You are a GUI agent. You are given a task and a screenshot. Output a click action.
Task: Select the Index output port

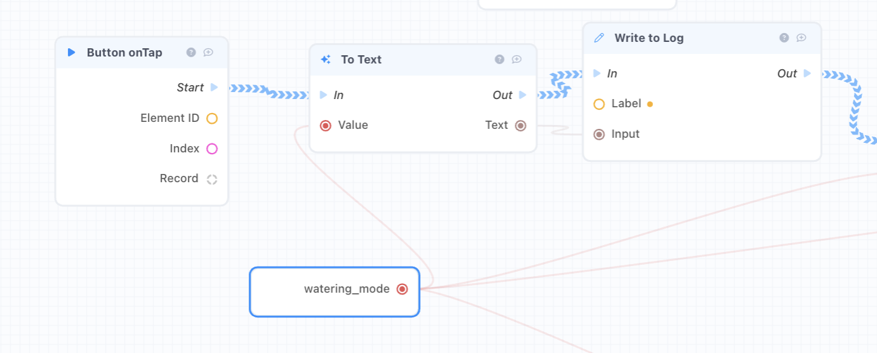(212, 149)
